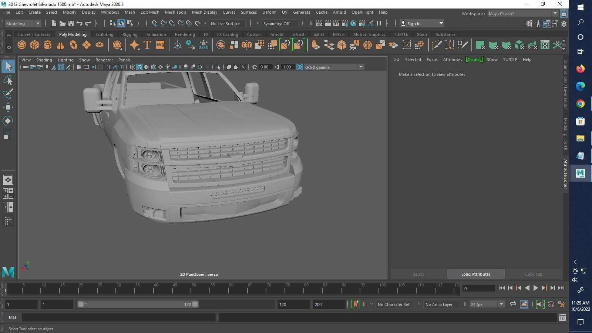592x333 pixels.
Task: Switch to four-pane layout icon
Action: pyautogui.click(x=8, y=194)
